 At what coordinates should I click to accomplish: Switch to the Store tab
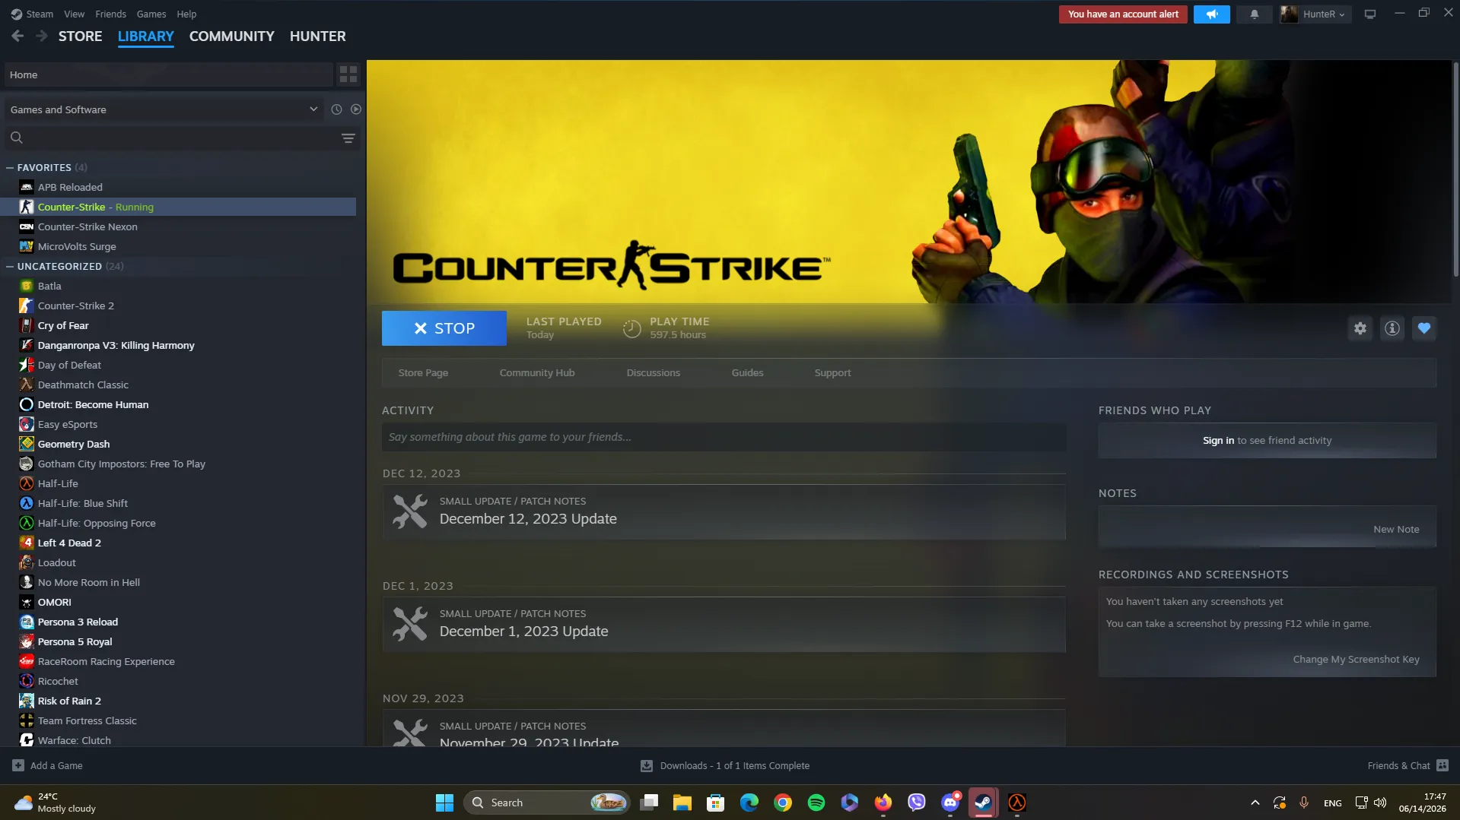click(81, 36)
